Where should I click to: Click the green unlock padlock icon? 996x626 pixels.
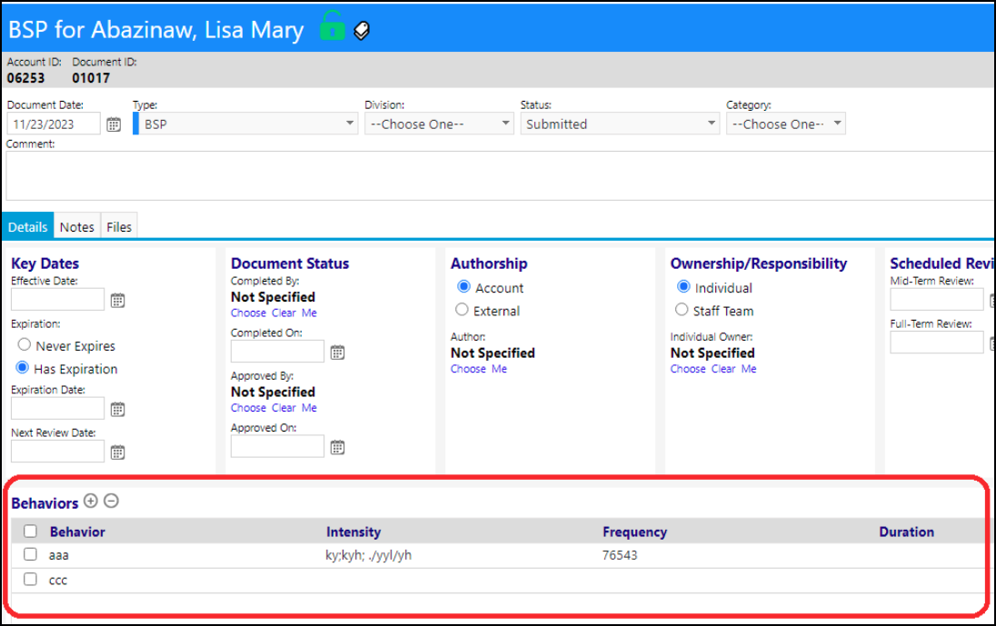(x=332, y=26)
